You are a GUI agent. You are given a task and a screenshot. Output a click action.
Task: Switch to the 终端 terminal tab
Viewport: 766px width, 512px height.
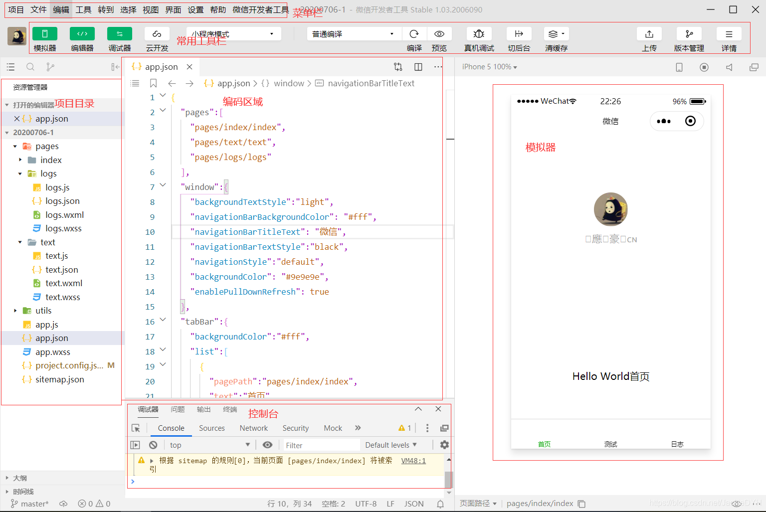[230, 409]
